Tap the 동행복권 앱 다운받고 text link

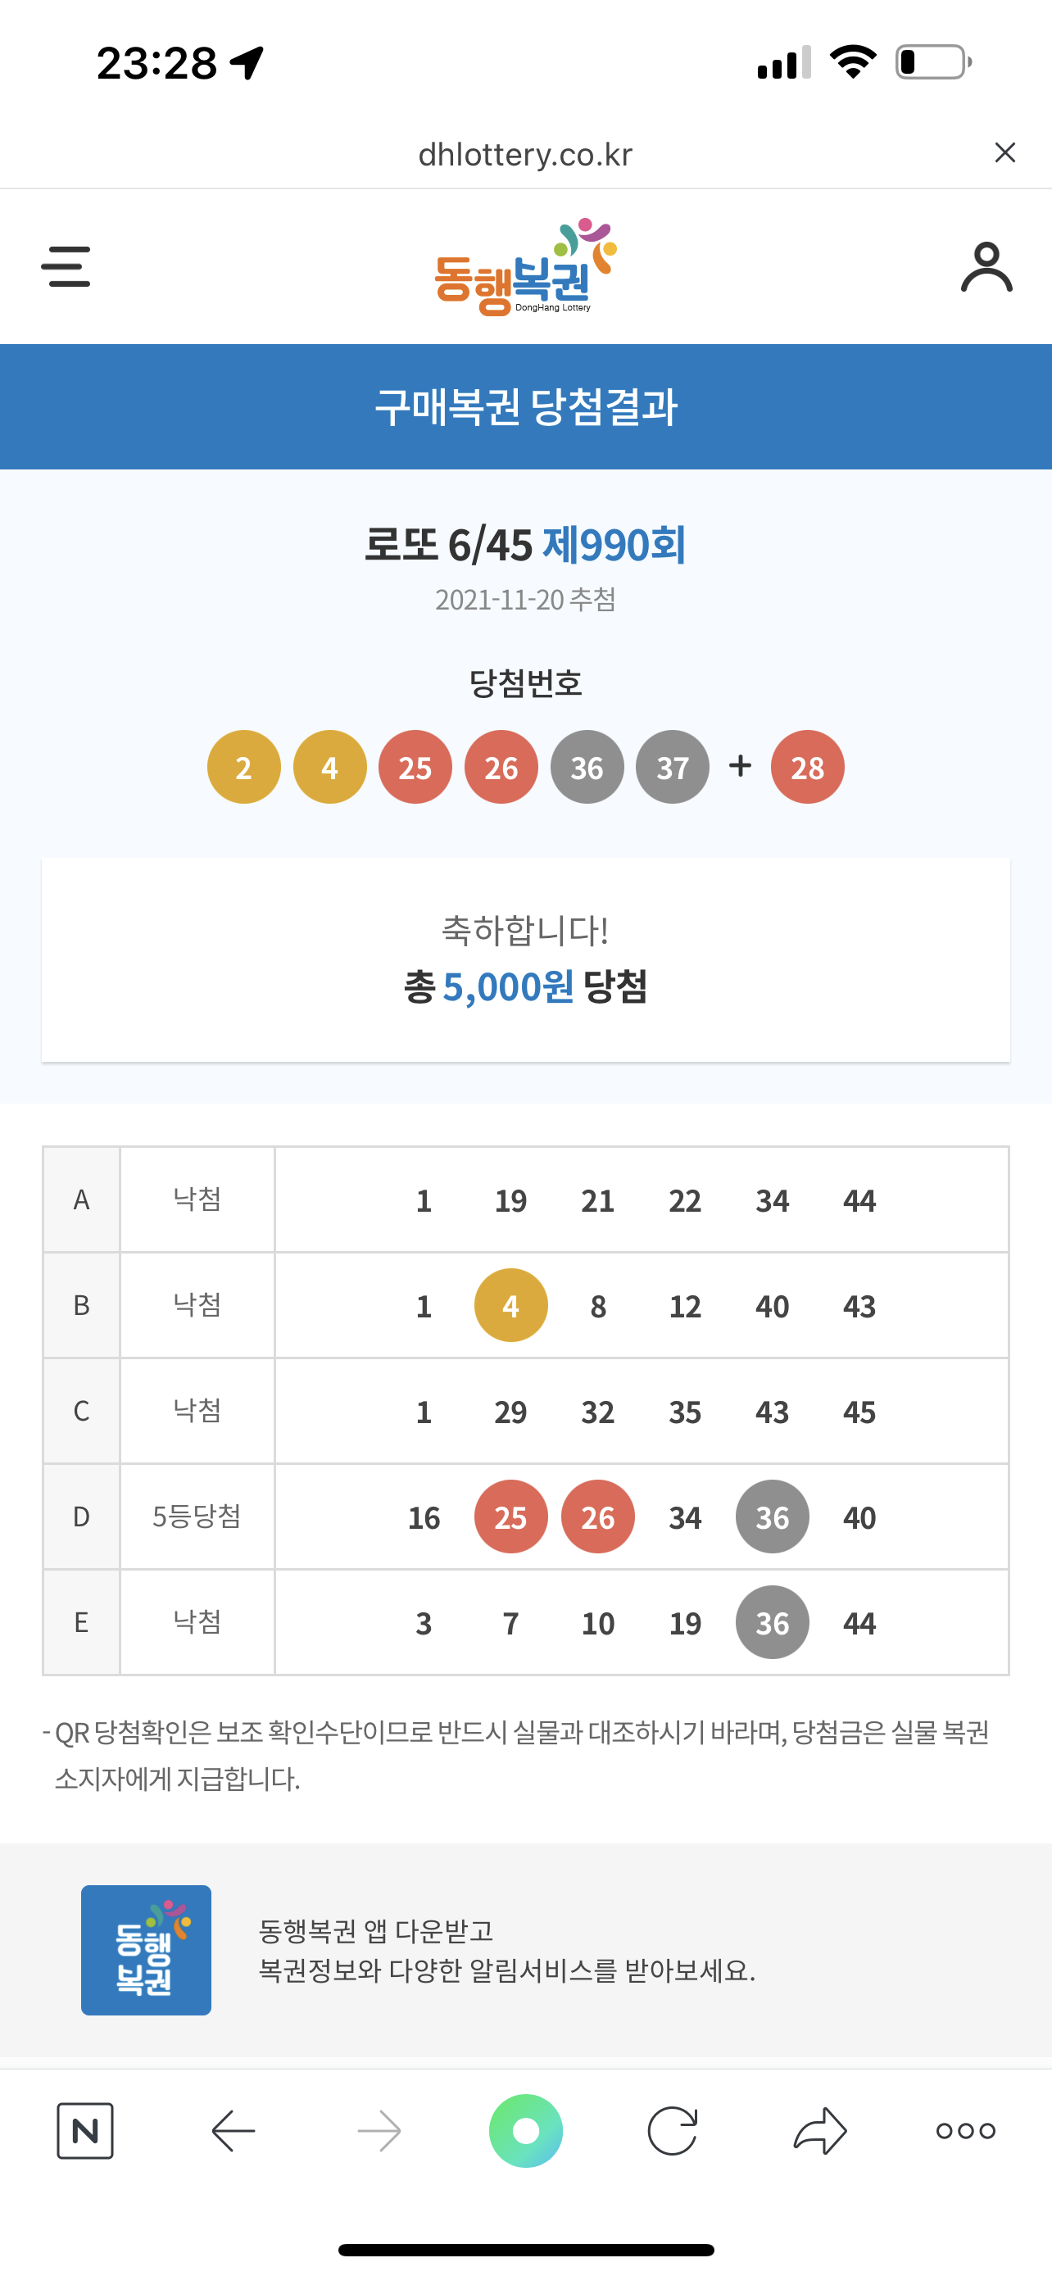375,1930
